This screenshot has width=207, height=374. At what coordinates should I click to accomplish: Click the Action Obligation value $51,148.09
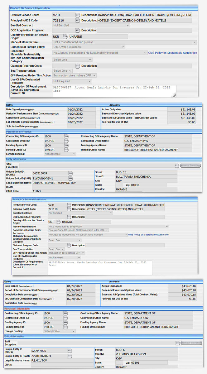182,110
